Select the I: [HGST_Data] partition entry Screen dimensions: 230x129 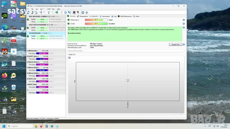coord(46,86)
